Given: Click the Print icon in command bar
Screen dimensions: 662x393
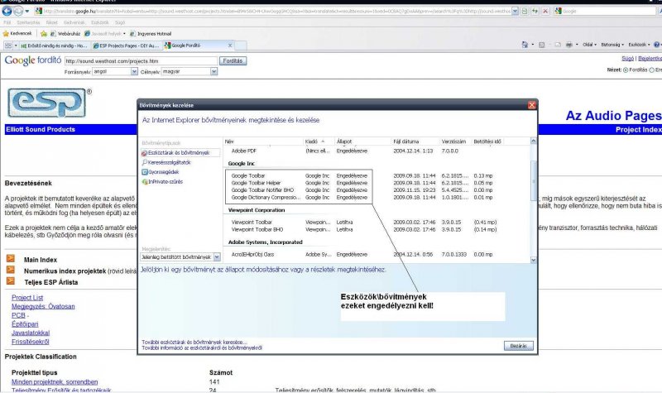Looking at the screenshot, I should coord(569,45).
